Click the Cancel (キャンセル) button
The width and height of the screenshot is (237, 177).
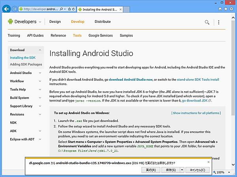click(x=197, y=170)
